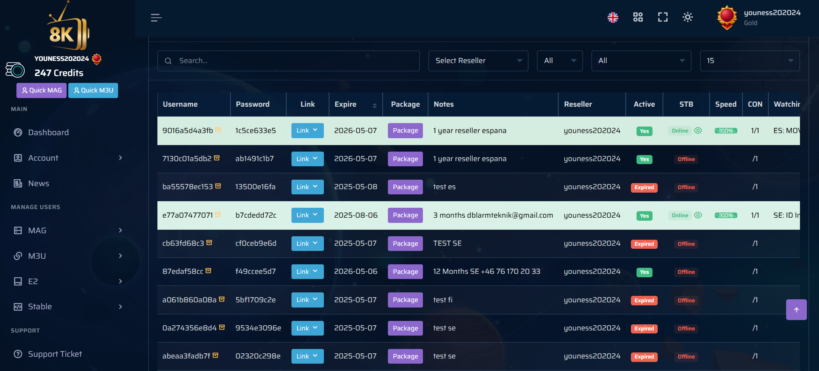The image size is (819, 371).
Task: Click the Package button for cb63fd68c3
Action: point(405,244)
